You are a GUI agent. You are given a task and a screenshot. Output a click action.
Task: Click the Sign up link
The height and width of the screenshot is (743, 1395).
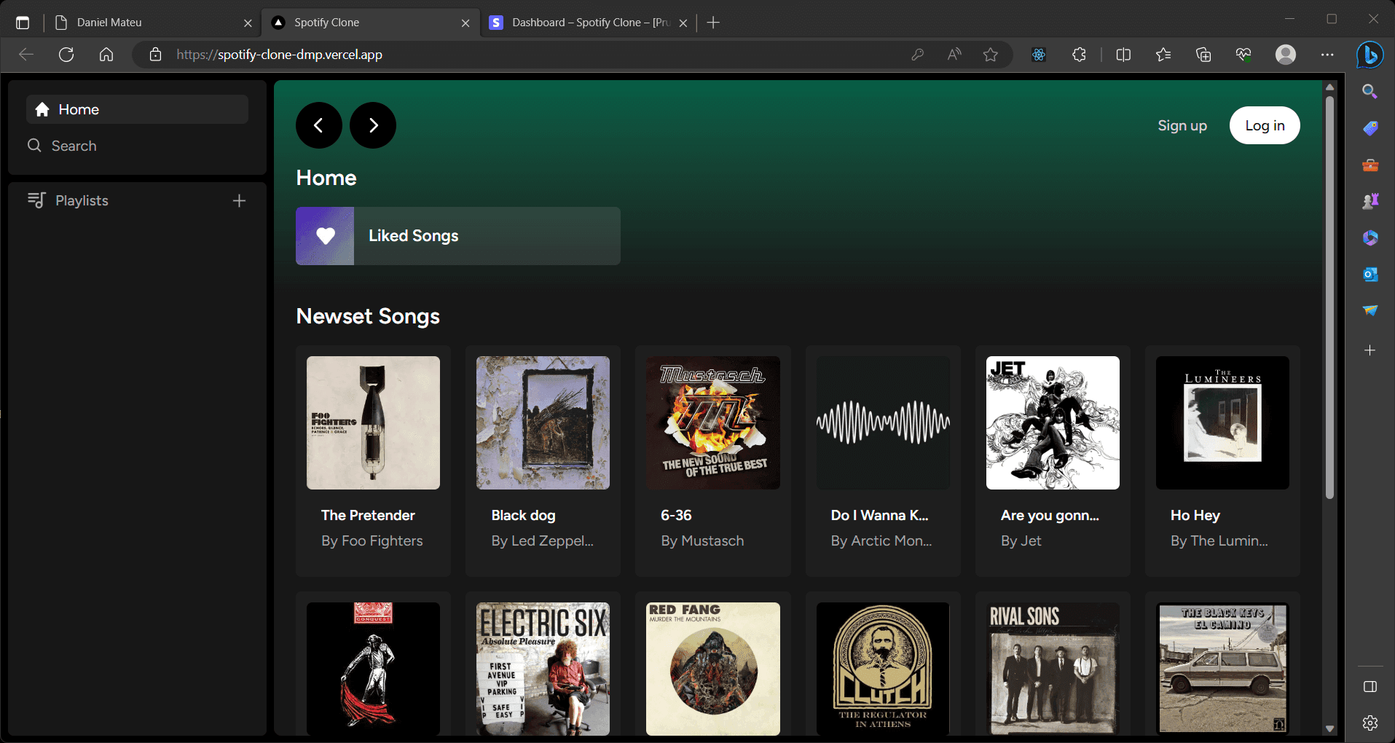tap(1182, 125)
